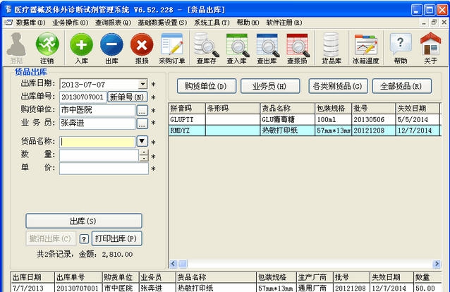Select the RMDYZ highlighted row
450x292 pixels.
305,130
